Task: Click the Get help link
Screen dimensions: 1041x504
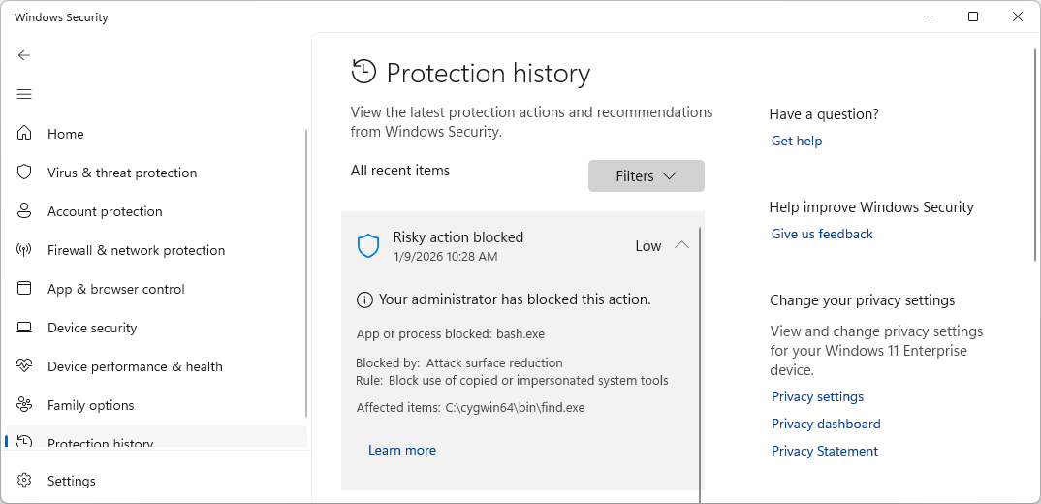Action: click(797, 141)
